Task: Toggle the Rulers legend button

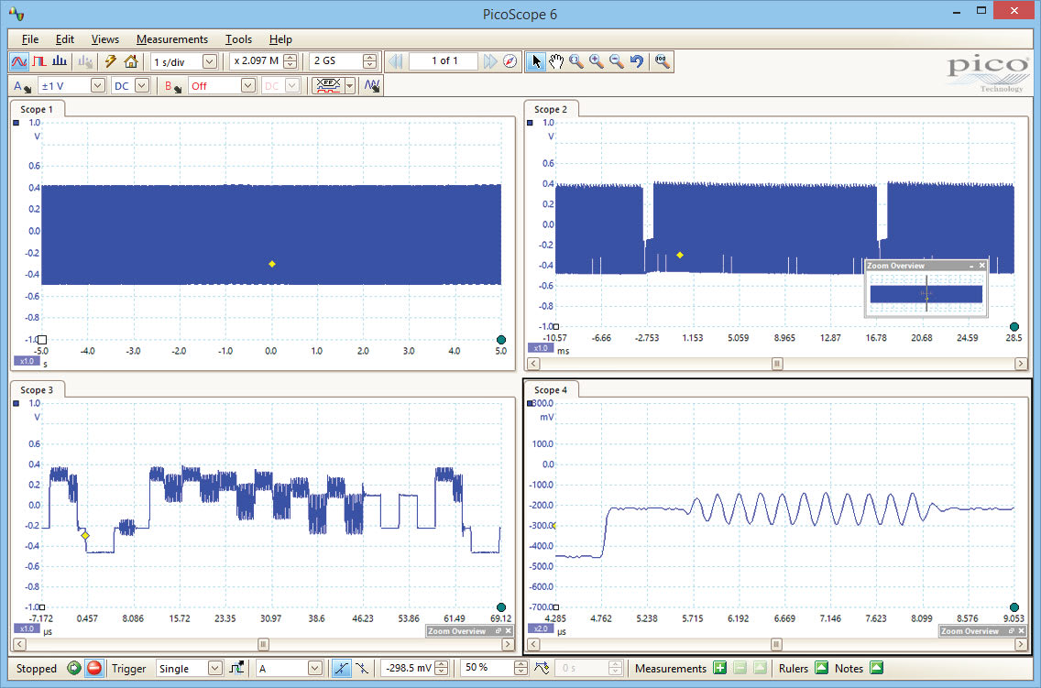Action: click(821, 668)
